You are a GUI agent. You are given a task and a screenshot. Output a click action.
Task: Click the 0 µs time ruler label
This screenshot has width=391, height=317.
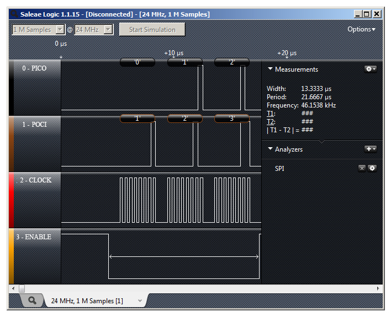(x=61, y=44)
